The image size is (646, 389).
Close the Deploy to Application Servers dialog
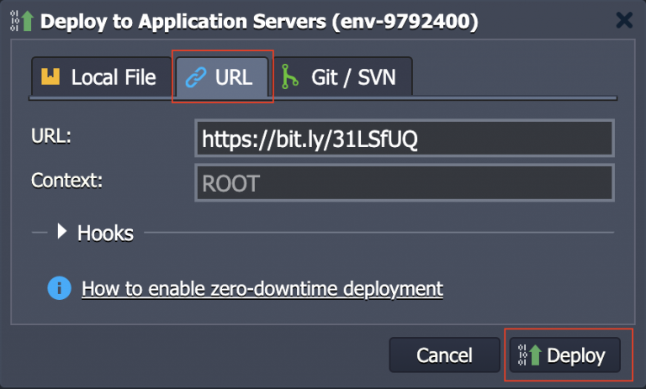[624, 20]
